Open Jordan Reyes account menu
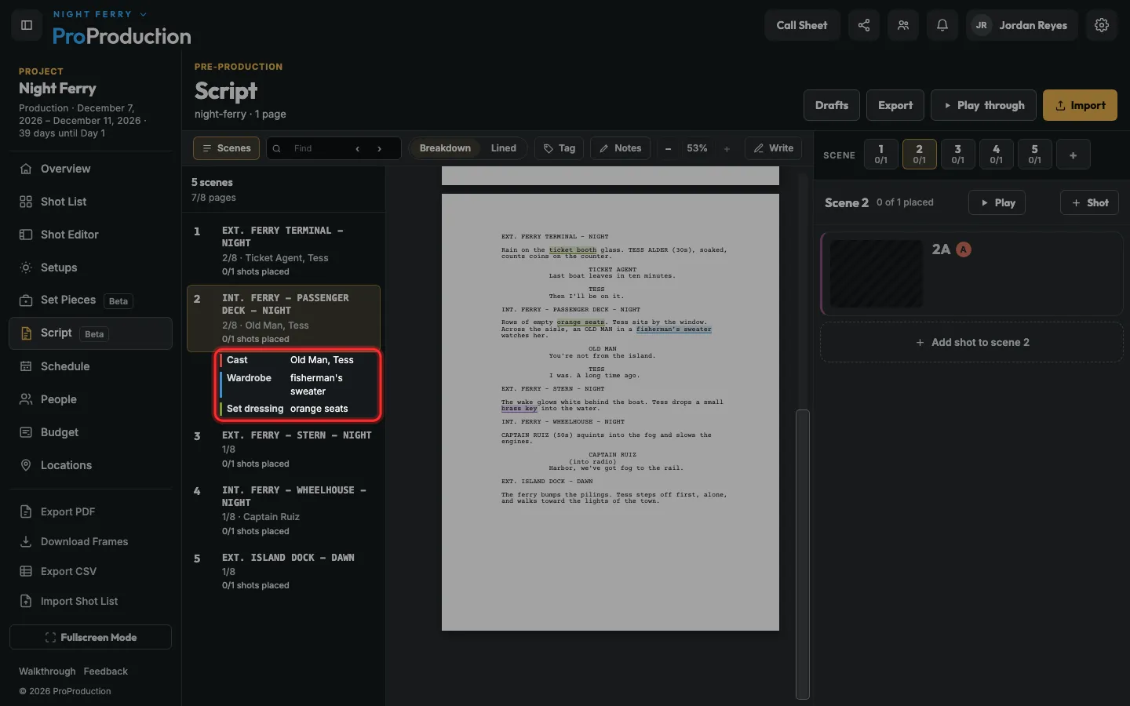The image size is (1130, 706). click(1022, 25)
